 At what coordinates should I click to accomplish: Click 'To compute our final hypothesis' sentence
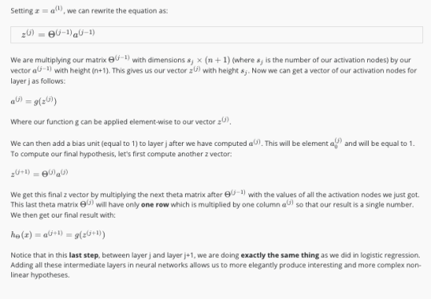tap(121, 154)
